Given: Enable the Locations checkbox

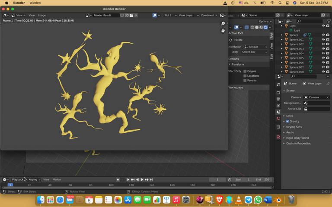Looking at the screenshot, I should (245, 76).
